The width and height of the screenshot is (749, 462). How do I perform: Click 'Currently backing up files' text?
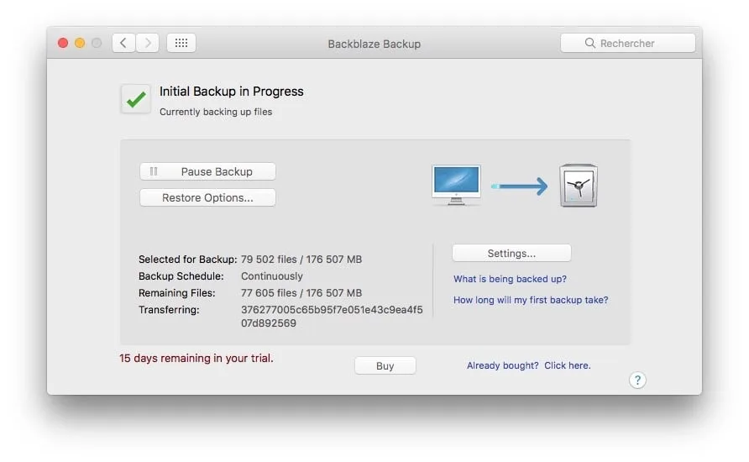pos(216,112)
